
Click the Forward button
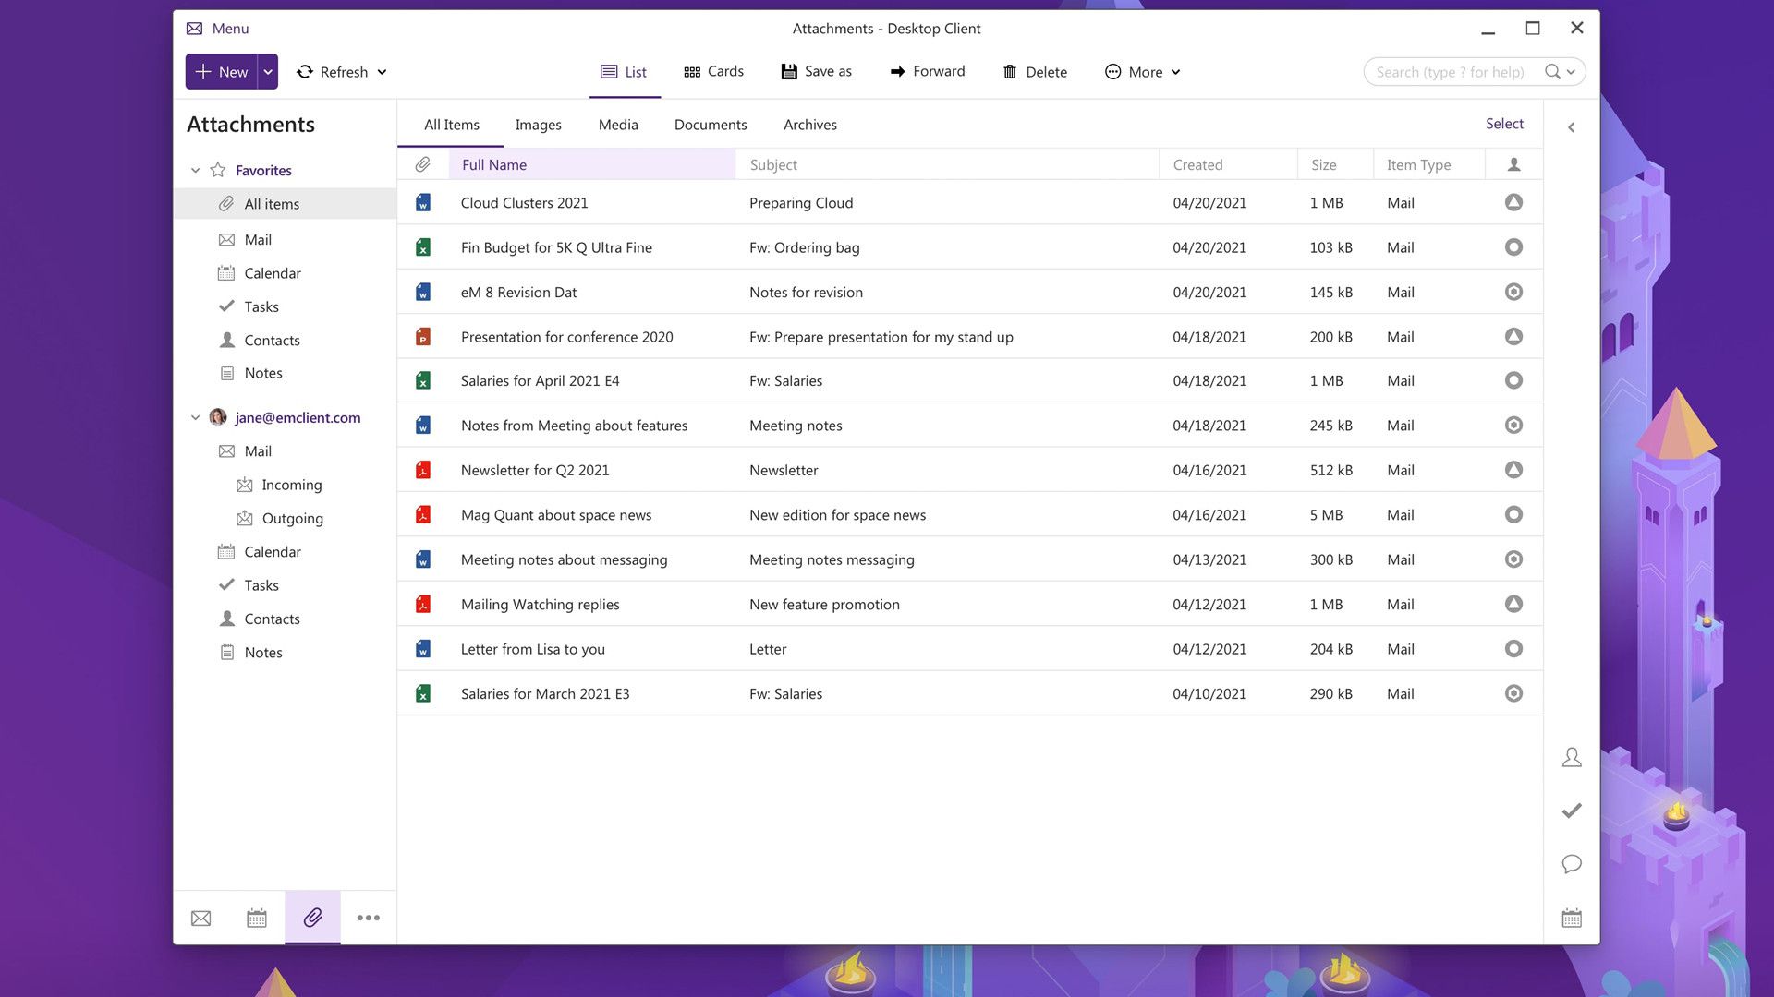pyautogui.click(x=927, y=72)
